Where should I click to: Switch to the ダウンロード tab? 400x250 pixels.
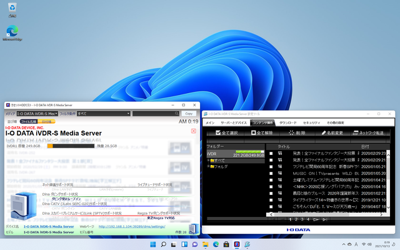pyautogui.click(x=287, y=122)
